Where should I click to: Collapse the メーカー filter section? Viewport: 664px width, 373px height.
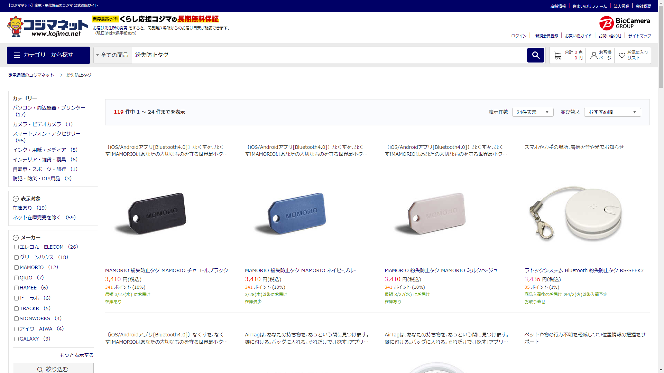[x=16, y=238]
